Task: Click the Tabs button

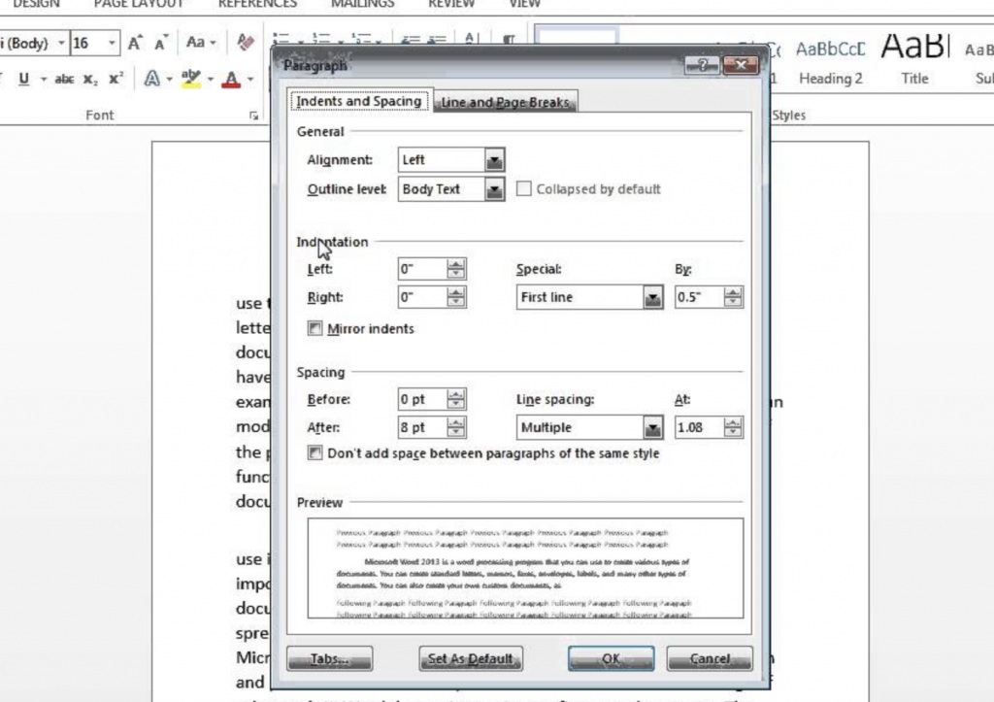Action: (330, 658)
